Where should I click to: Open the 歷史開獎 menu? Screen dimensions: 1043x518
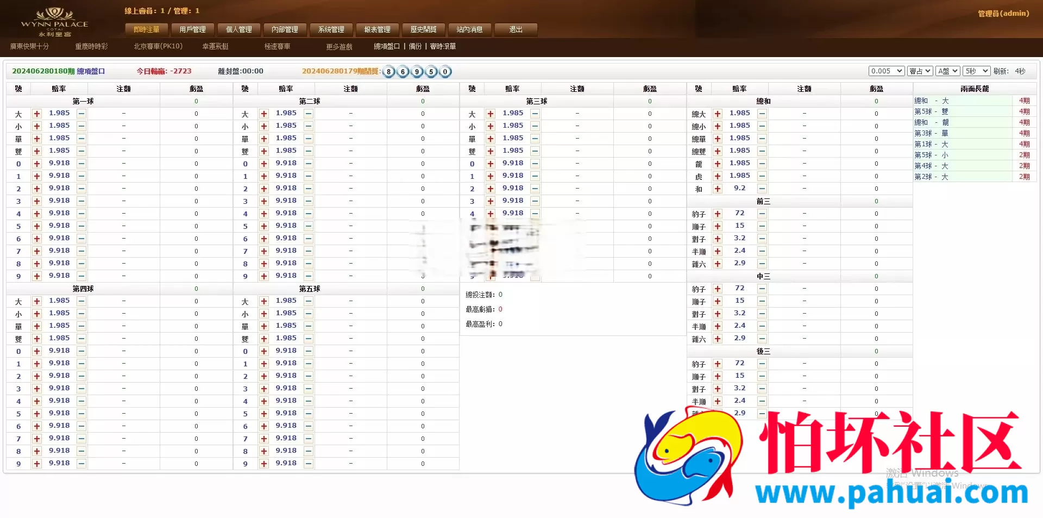(x=424, y=29)
